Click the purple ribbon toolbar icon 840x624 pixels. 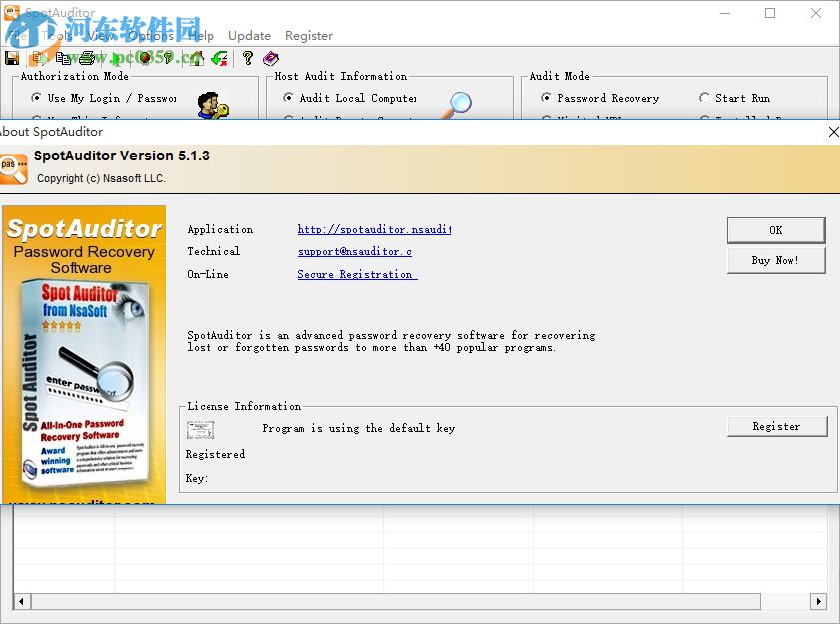[270, 57]
